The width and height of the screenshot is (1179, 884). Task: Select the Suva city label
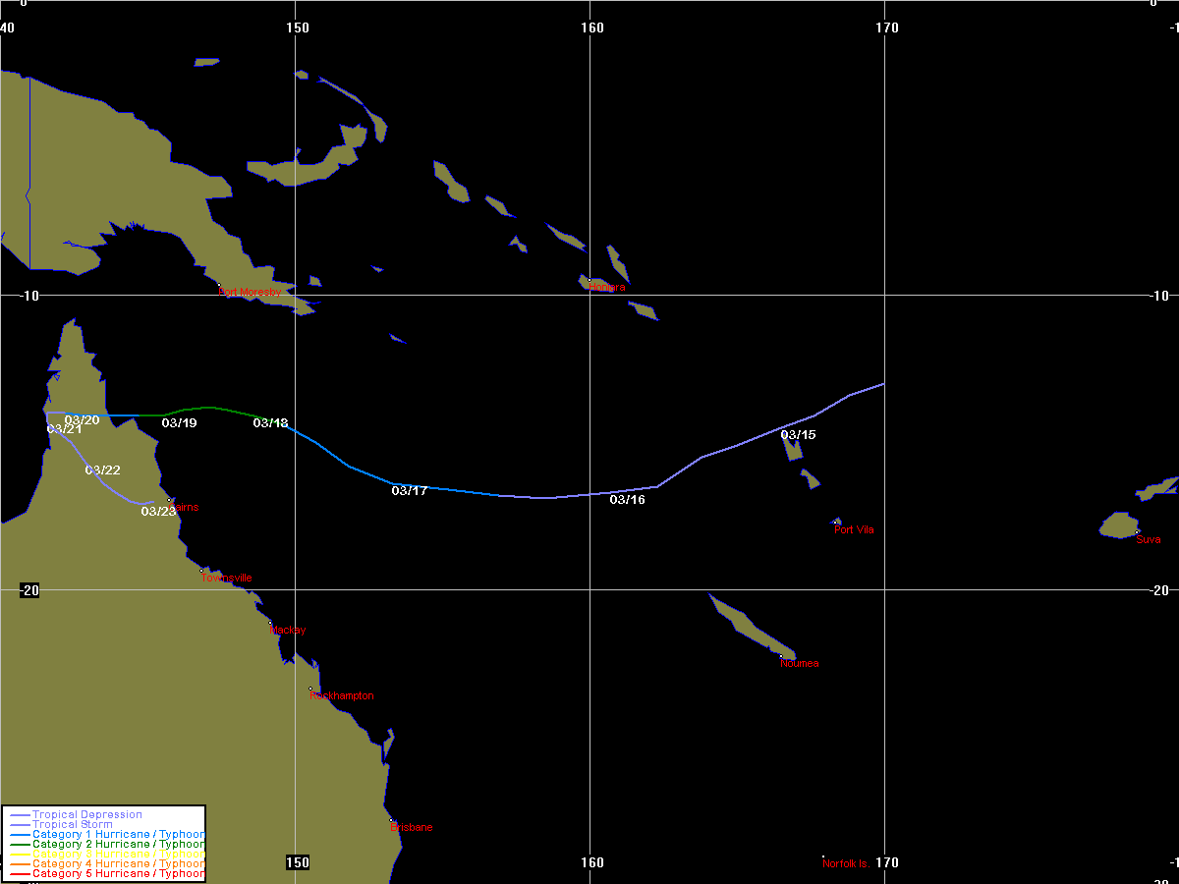1149,539
